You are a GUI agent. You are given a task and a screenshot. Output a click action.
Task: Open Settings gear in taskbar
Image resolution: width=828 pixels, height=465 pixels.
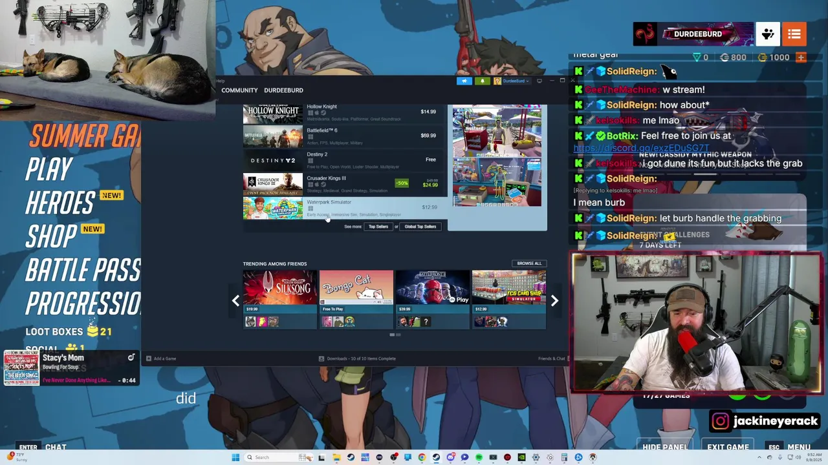[x=536, y=457]
